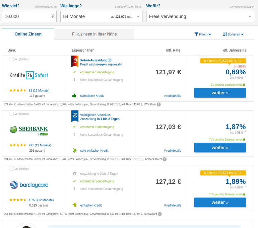Click the question mark icon after Barclaycard

tap(160, 214)
